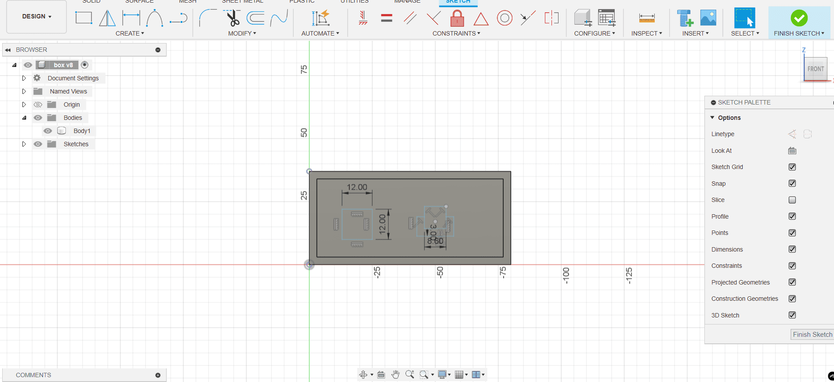
Task: Toggle the Projected Geometries checkbox
Action: click(792, 282)
